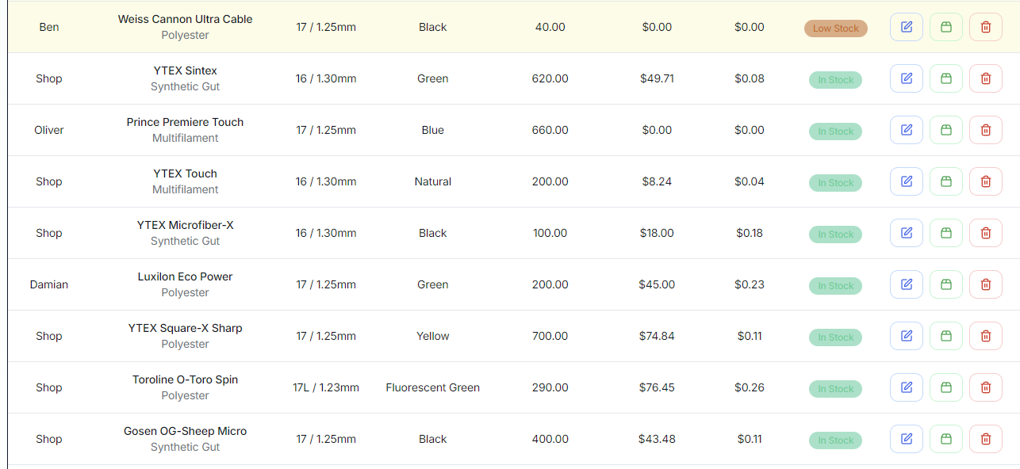Click the Low Stock status badge
Viewport: 1020px width, 469px height.
tap(835, 29)
